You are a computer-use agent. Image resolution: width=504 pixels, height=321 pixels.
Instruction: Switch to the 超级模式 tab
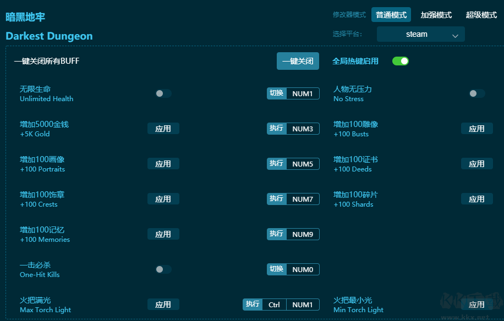click(x=481, y=15)
